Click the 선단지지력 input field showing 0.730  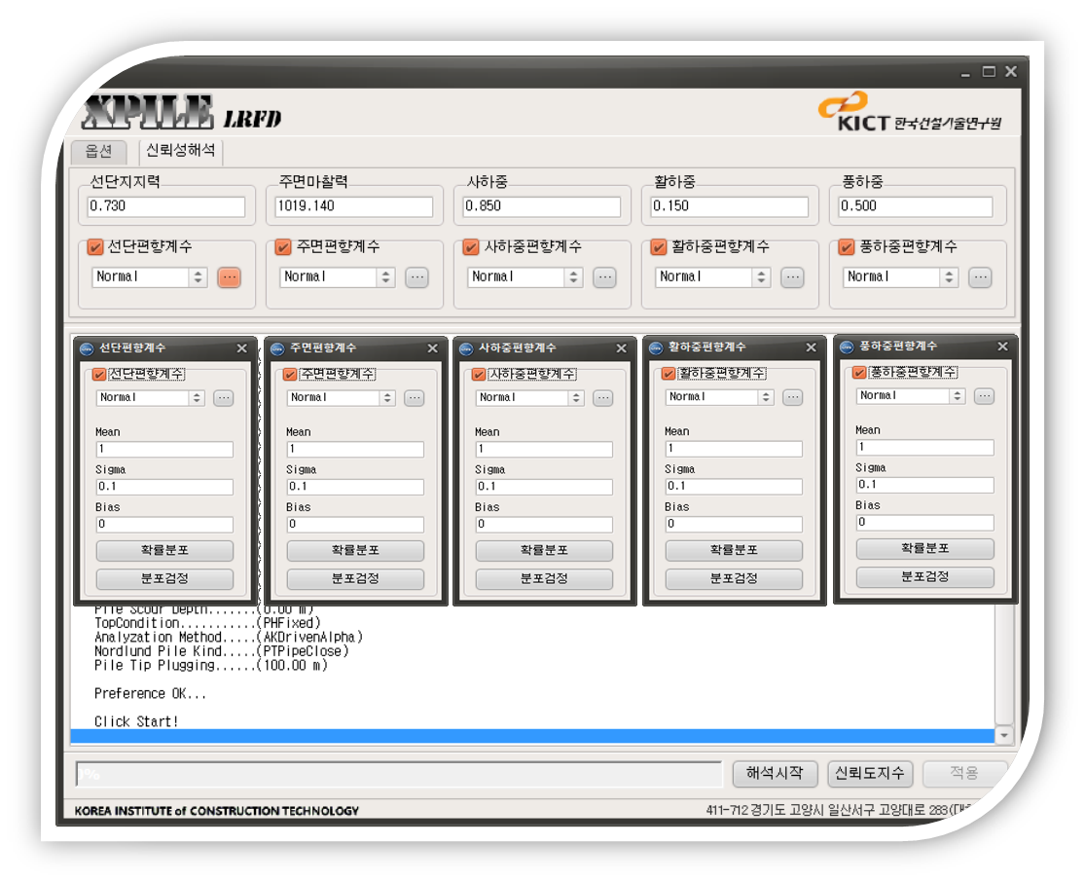coord(166,206)
